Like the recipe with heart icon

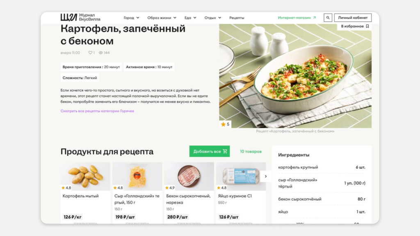(90, 53)
